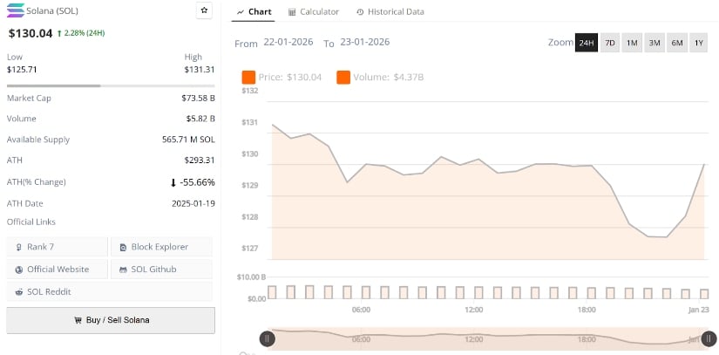
Task: Choose the 6M zoom option
Action: point(676,43)
